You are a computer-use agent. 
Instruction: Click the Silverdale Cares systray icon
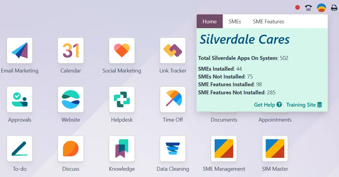[322, 8]
